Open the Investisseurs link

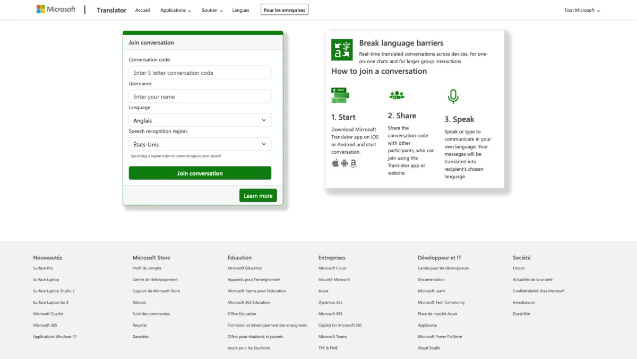tap(524, 302)
